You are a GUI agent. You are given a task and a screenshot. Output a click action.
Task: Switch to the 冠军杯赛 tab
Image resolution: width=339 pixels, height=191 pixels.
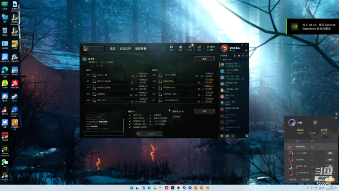pyautogui.click(x=141, y=48)
